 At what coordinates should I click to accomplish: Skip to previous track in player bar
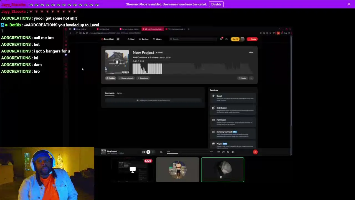pos(143,152)
